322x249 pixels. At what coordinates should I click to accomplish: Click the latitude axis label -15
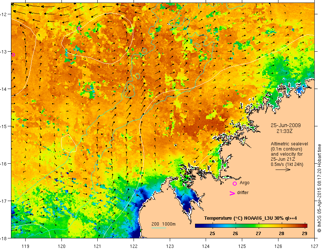click(4, 126)
